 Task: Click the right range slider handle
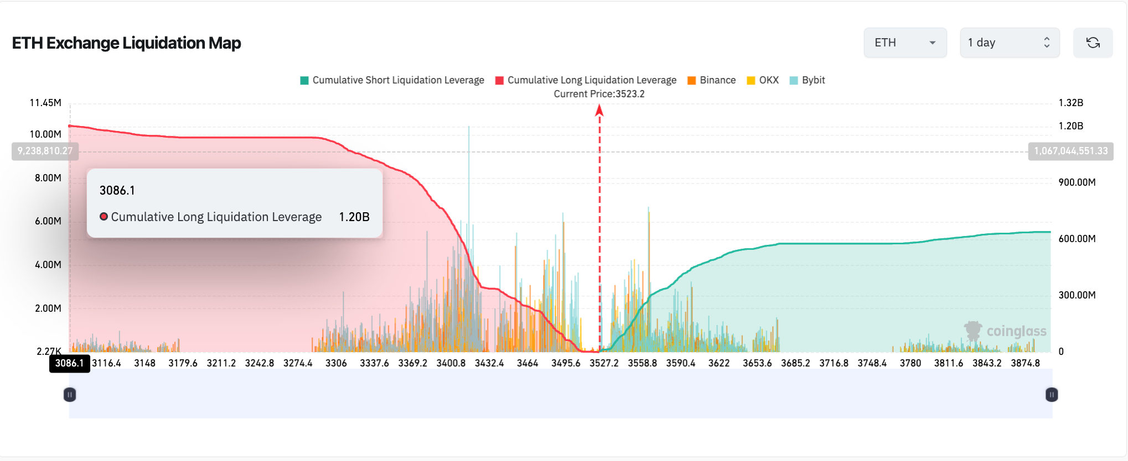pos(1052,395)
